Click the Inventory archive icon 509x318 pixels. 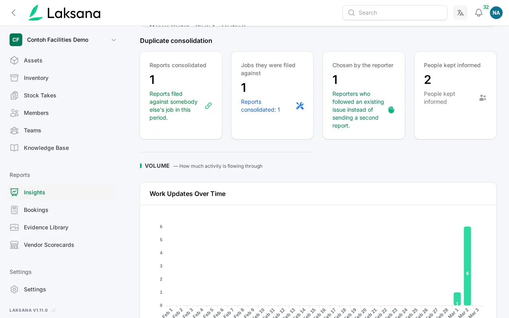14,78
